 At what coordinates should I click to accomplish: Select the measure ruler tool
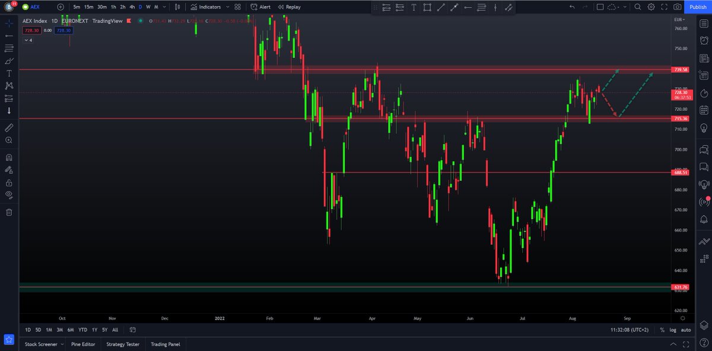(9, 127)
